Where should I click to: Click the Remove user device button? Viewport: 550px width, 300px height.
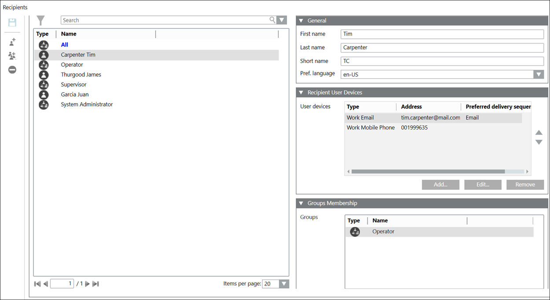[x=525, y=185]
